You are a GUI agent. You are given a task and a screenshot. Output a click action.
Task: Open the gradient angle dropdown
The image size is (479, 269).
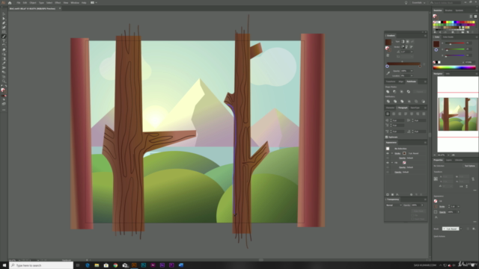click(412, 52)
